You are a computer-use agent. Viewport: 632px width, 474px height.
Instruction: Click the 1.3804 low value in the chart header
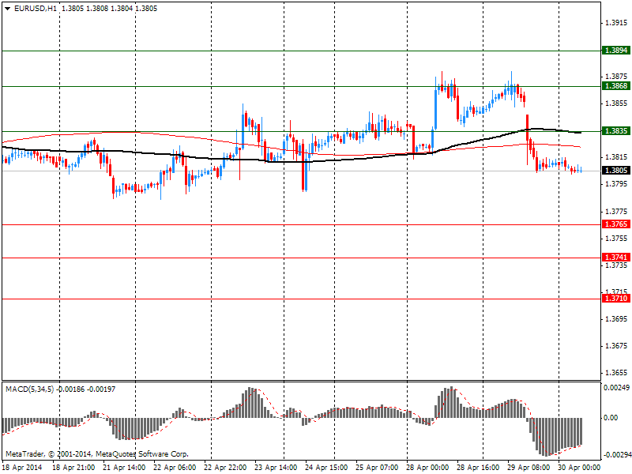[x=121, y=9]
